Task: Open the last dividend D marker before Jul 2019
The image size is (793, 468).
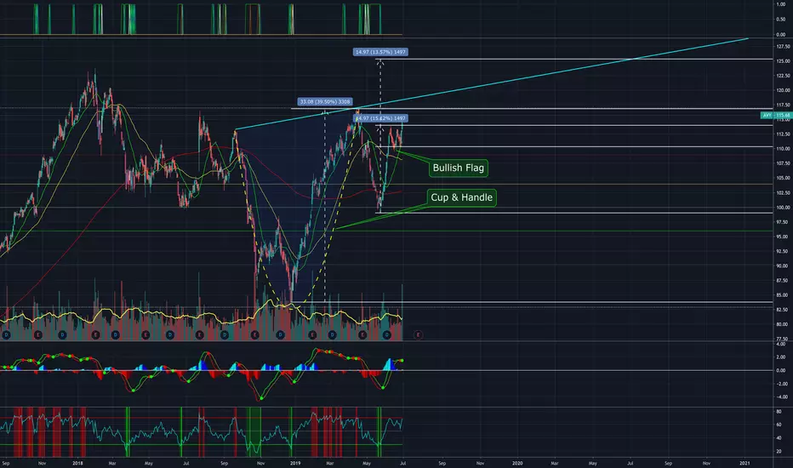Action: (x=387, y=335)
